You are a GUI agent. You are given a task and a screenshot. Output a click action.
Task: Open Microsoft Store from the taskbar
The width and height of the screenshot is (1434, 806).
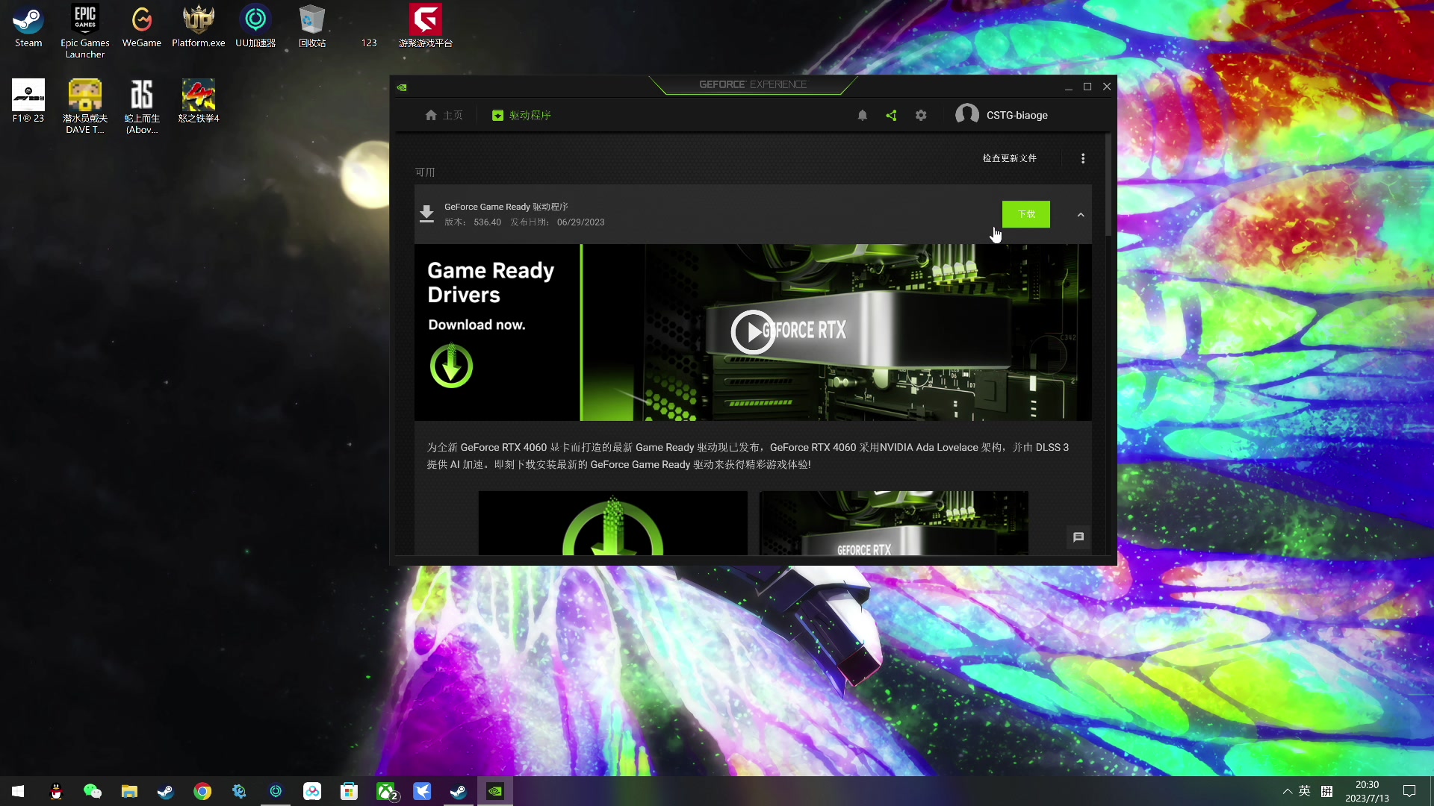click(349, 791)
